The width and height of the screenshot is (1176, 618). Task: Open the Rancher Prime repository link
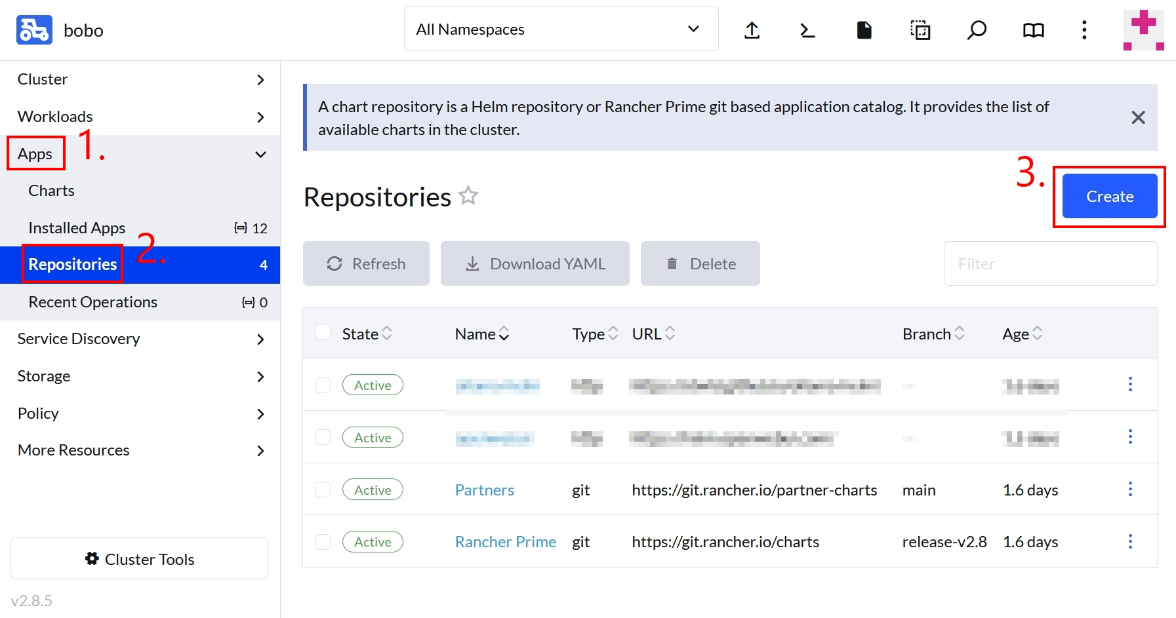coord(506,542)
